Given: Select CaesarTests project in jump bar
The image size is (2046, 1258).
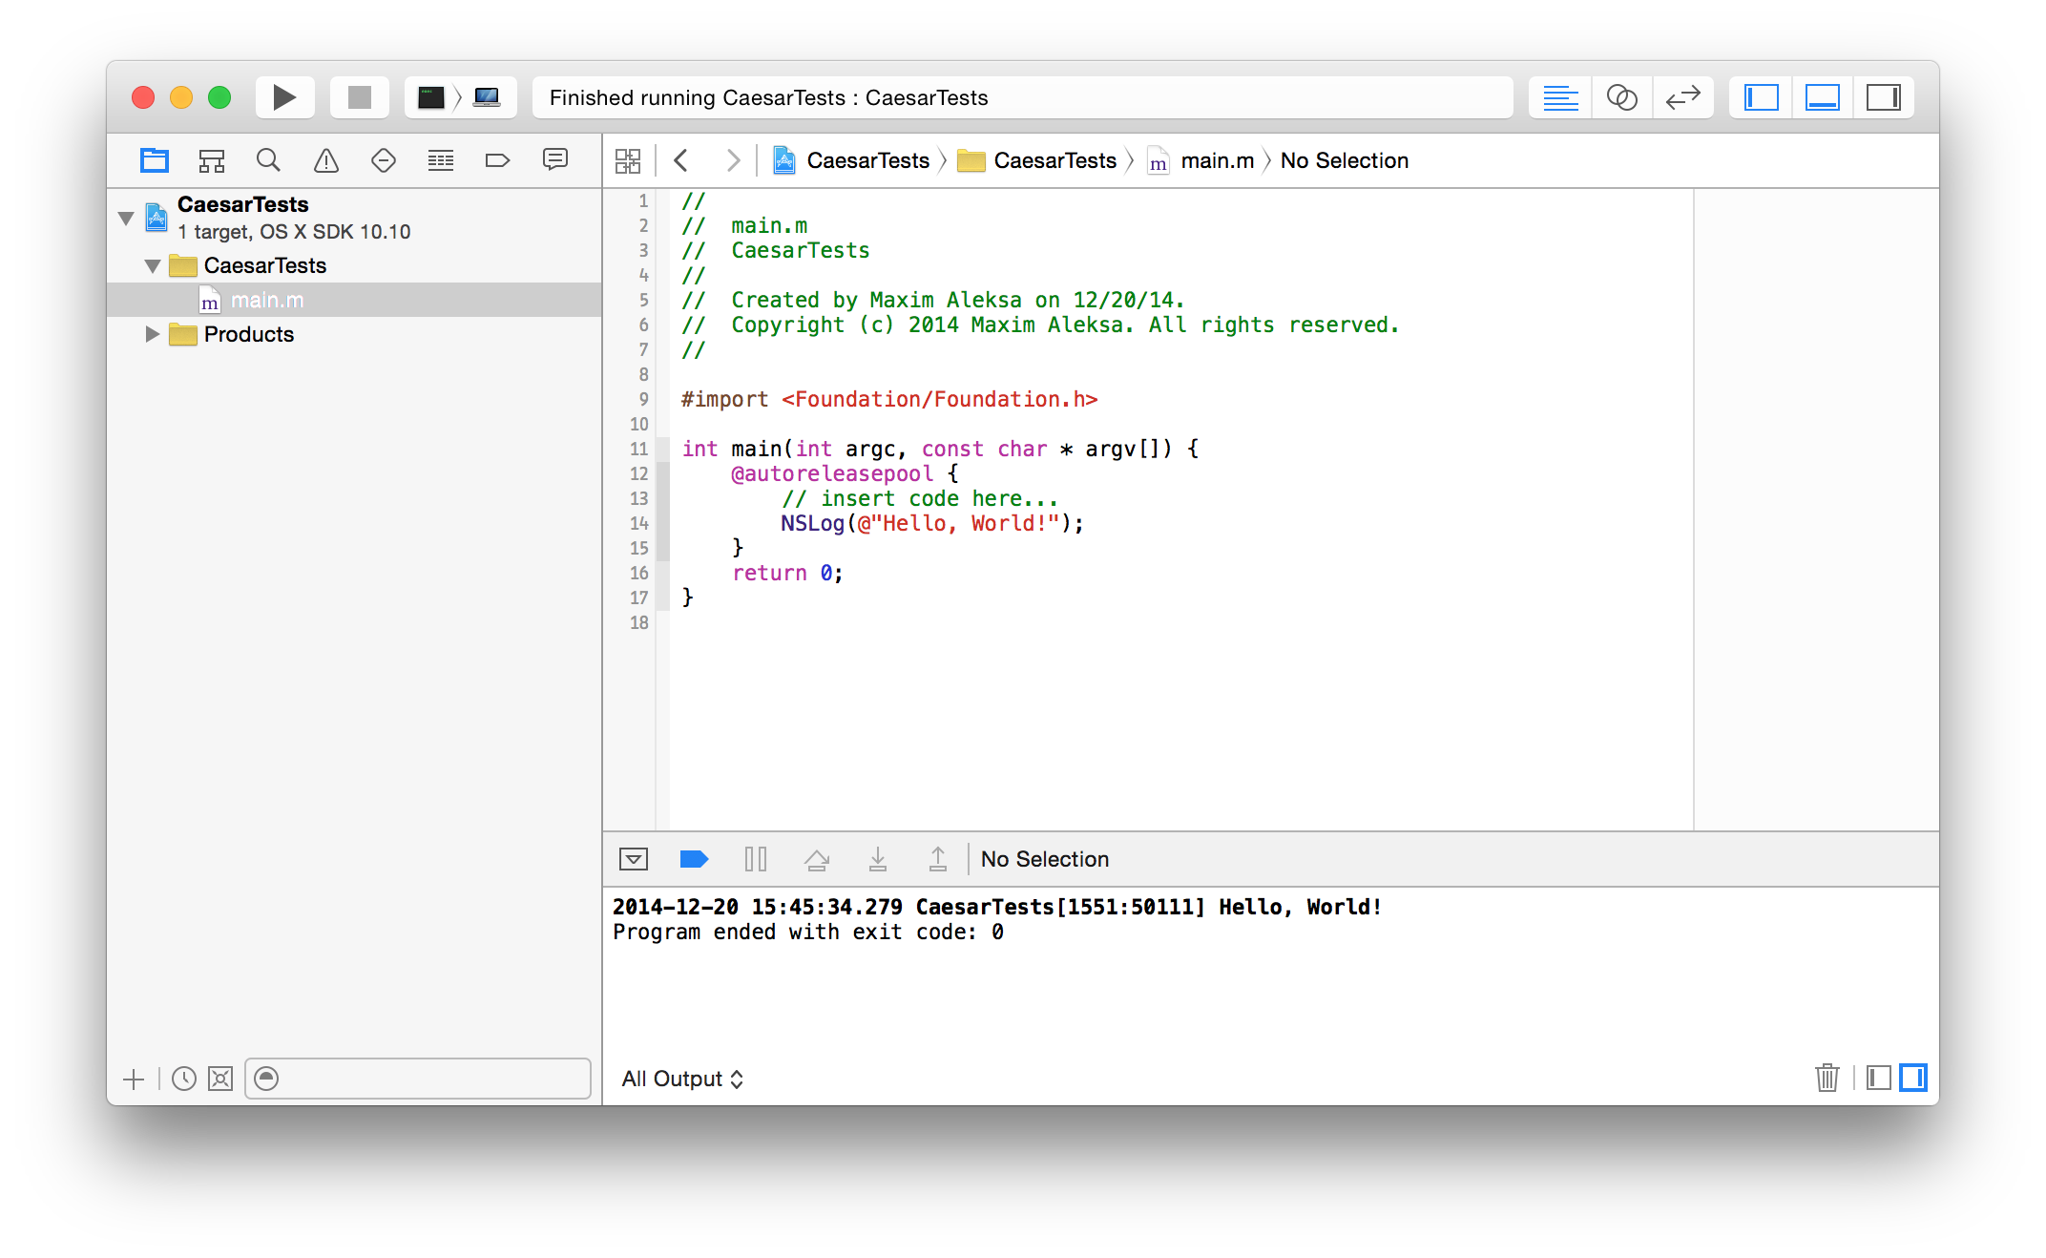Looking at the screenshot, I should coord(851,160).
